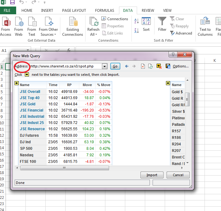Click the Back arrow in the web query

coord(127,66)
